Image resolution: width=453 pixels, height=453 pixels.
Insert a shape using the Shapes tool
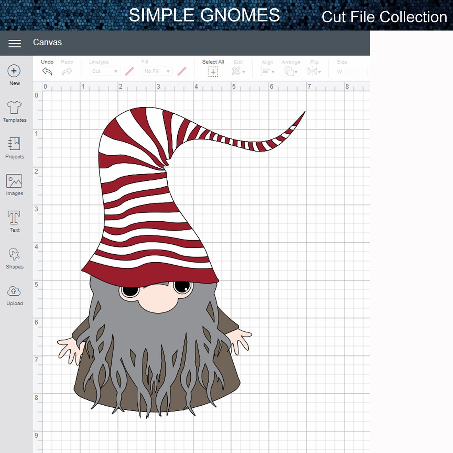(14, 257)
